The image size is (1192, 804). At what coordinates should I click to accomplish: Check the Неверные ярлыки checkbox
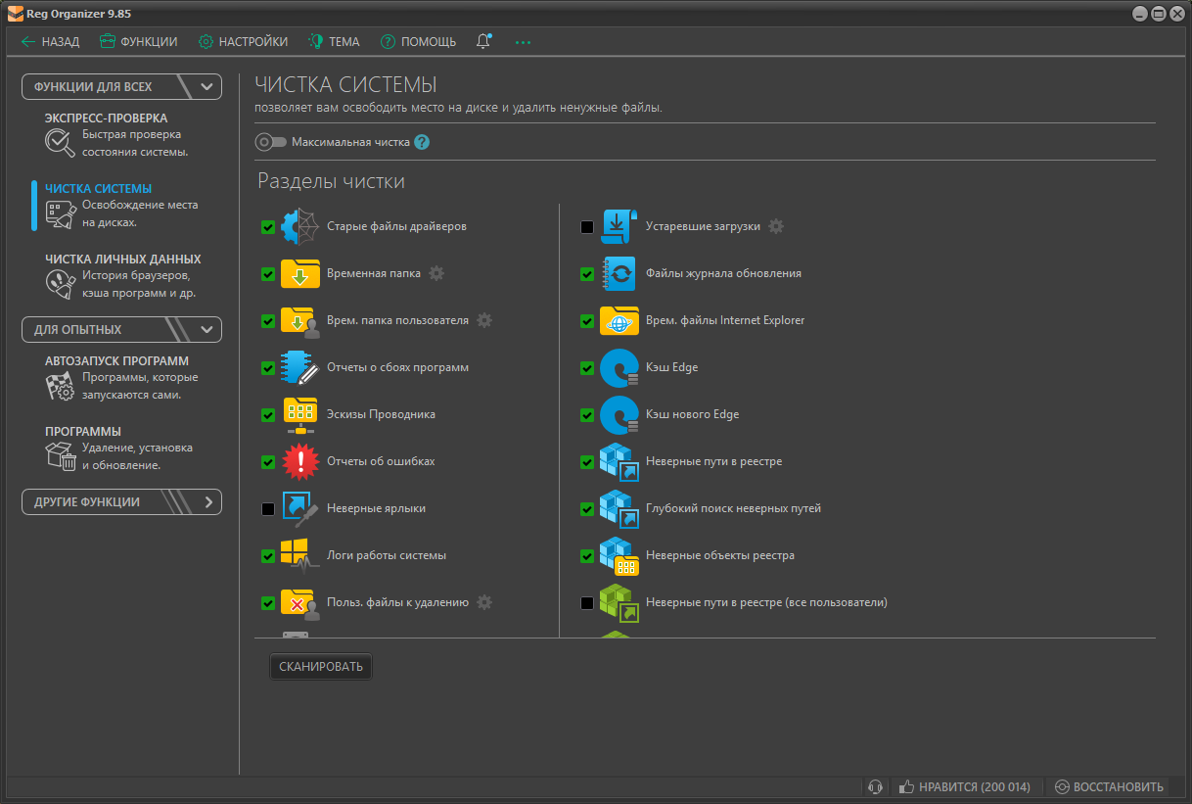[x=268, y=509]
